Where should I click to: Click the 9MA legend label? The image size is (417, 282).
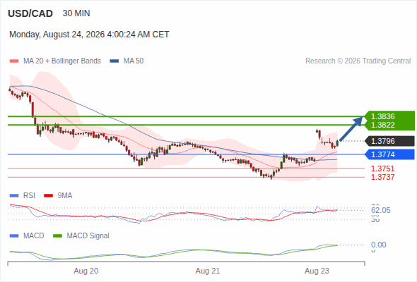coord(65,196)
